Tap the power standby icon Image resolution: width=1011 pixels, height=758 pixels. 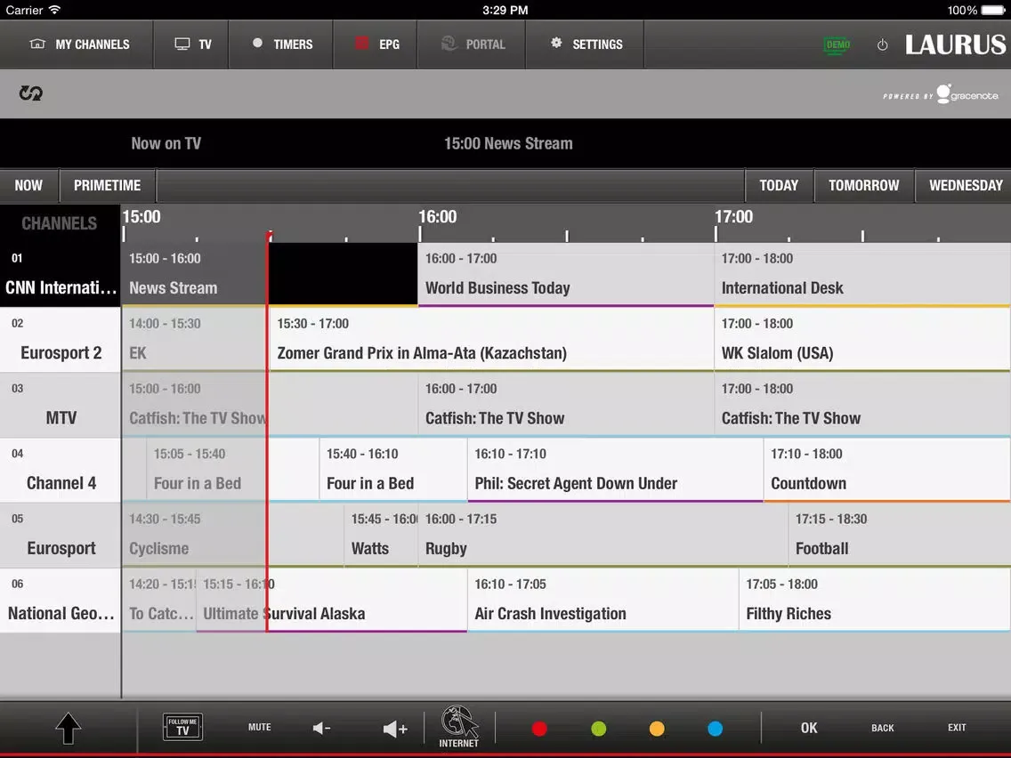(x=883, y=45)
